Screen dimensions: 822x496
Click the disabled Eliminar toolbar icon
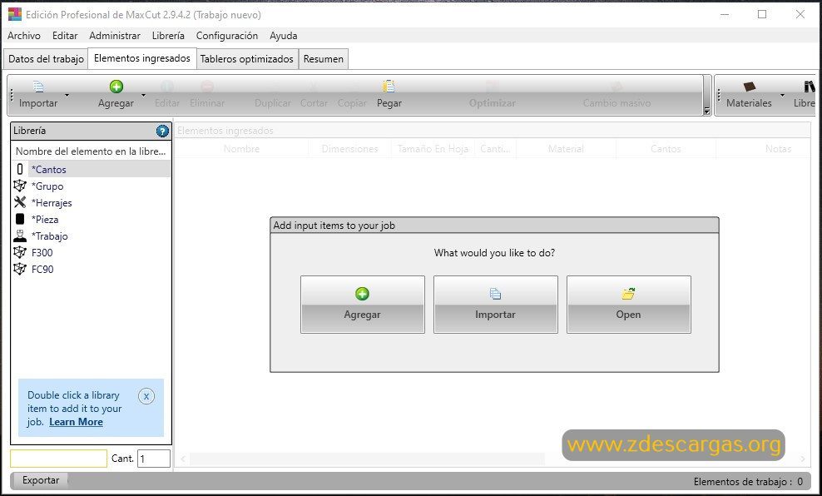coord(207,87)
